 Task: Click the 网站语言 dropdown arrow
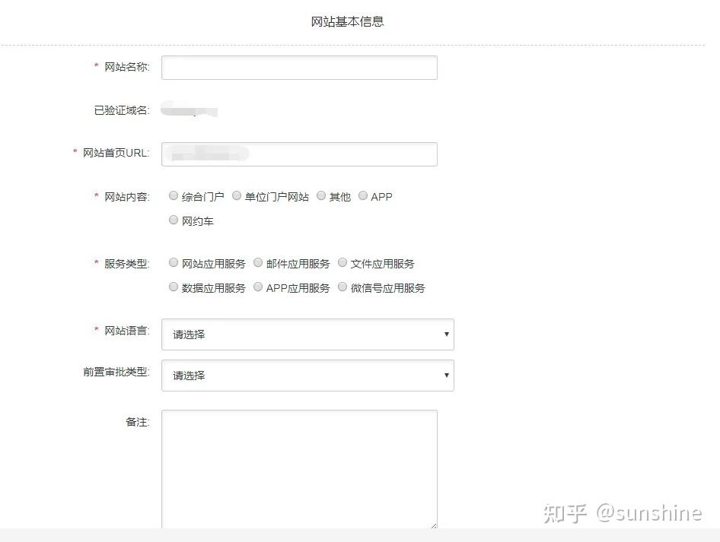click(446, 334)
